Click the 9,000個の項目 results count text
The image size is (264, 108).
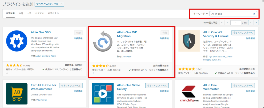210,22
